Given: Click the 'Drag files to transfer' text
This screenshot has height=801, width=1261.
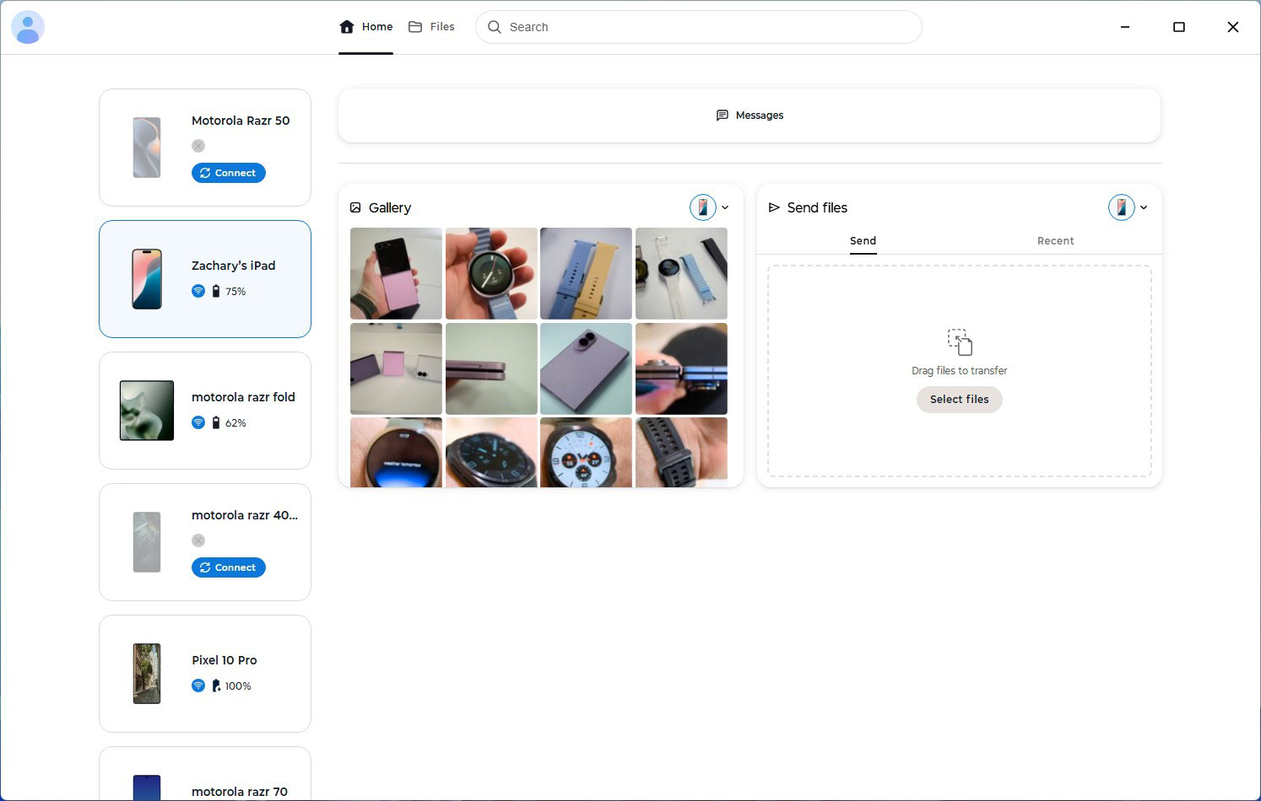Looking at the screenshot, I should pyautogui.click(x=959, y=371).
